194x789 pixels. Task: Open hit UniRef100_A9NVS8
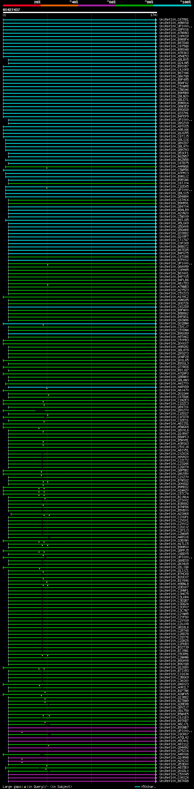point(174,23)
